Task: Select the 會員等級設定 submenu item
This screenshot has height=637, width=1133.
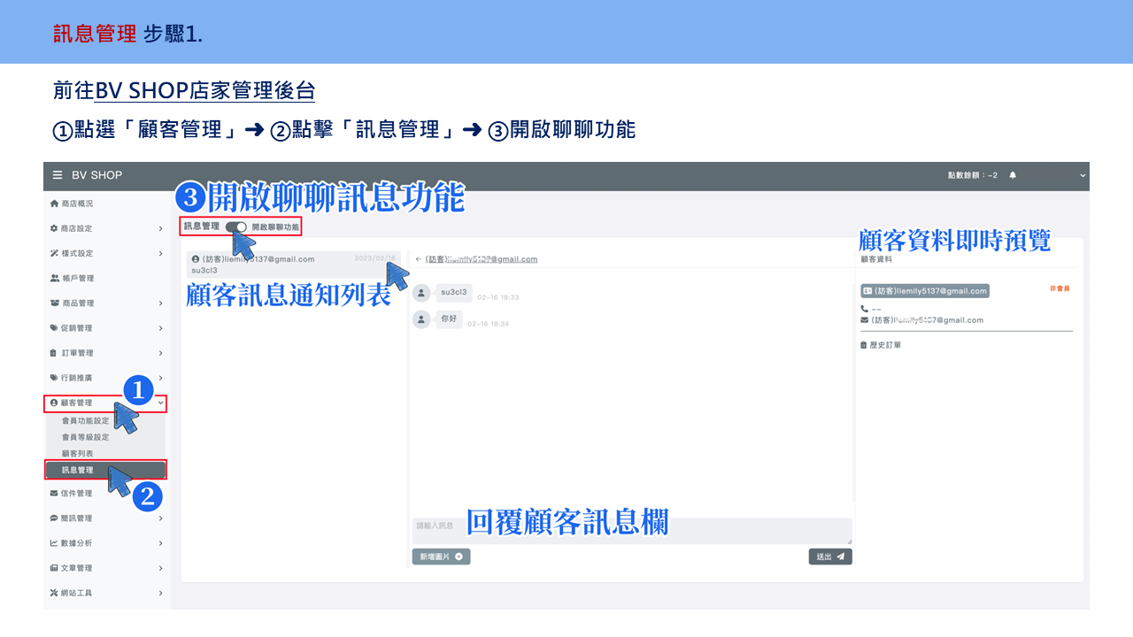Action: coord(85,437)
